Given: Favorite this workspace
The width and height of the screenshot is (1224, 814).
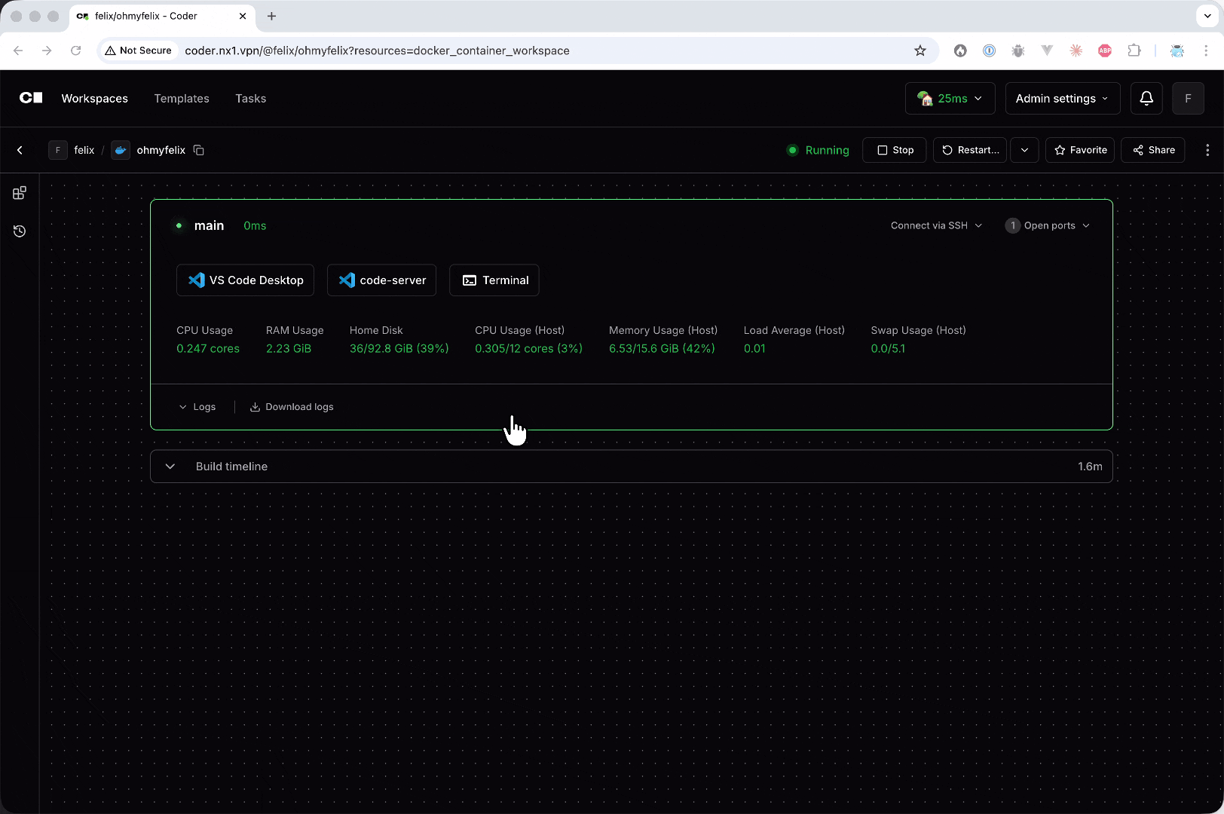Looking at the screenshot, I should tap(1080, 150).
